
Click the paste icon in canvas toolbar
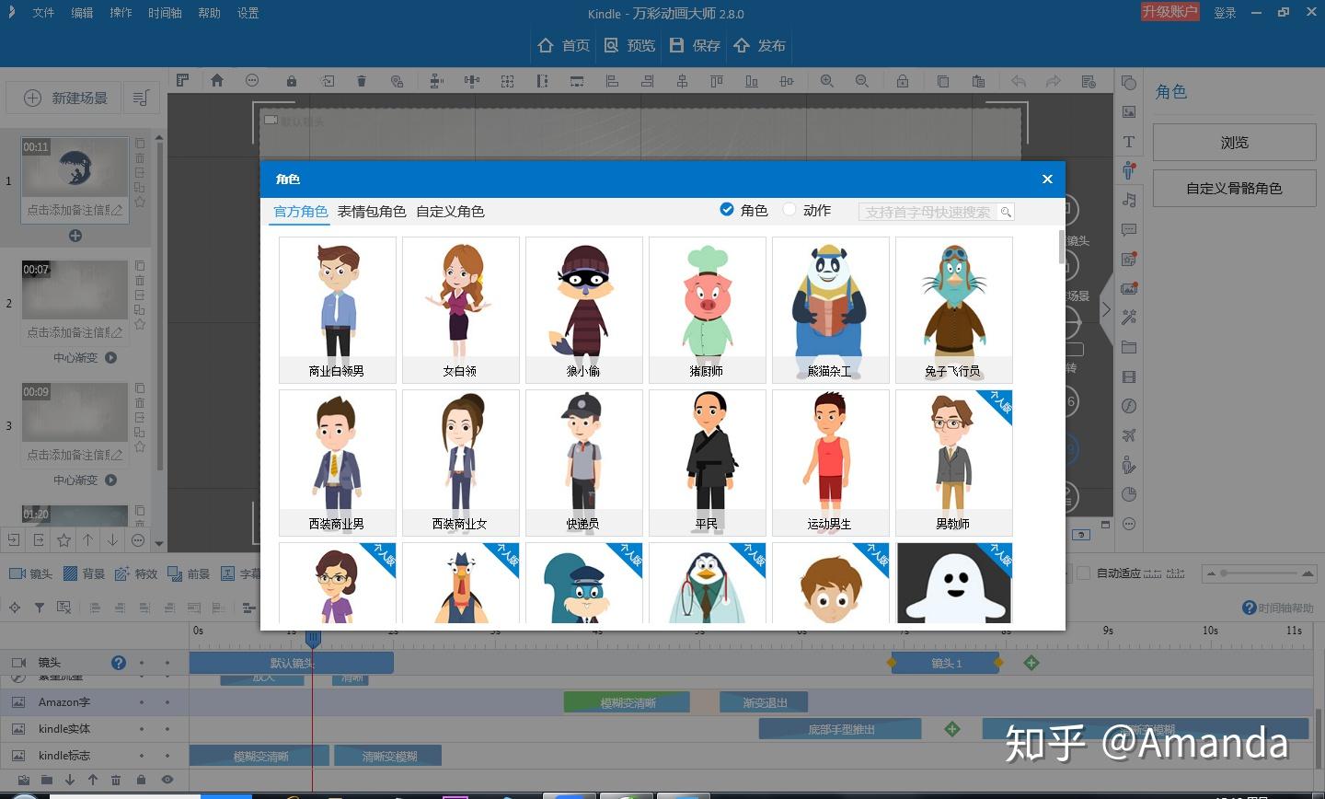coord(978,81)
